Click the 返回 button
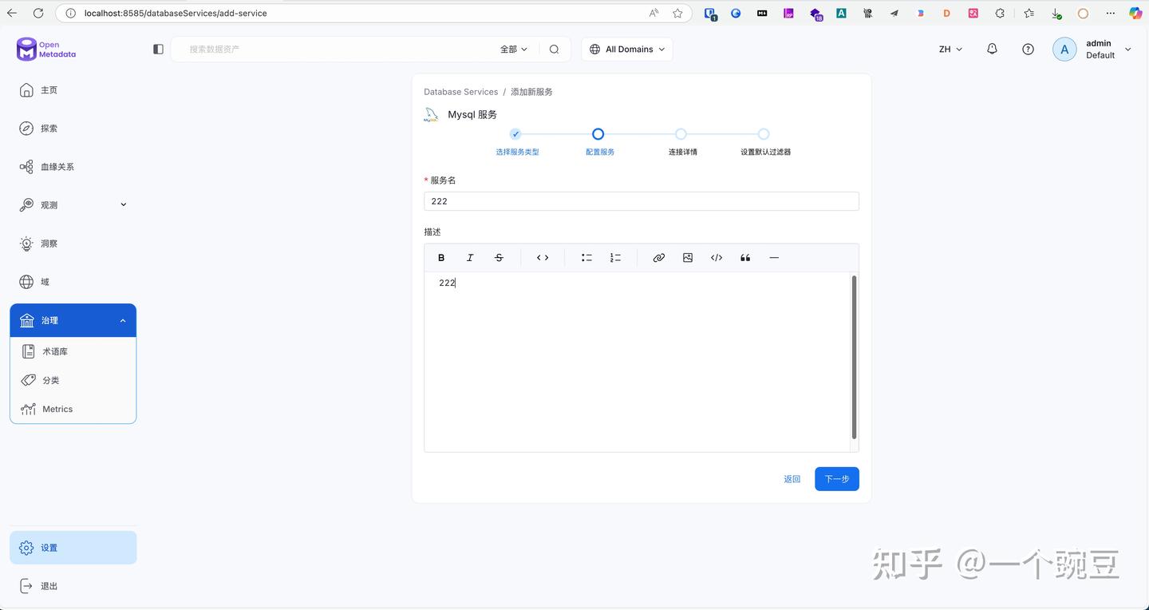 792,479
